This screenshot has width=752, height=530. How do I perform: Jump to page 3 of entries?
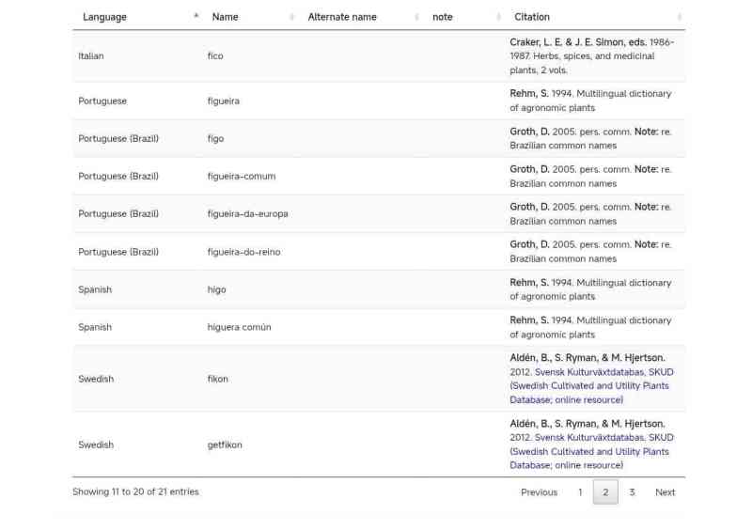point(632,492)
